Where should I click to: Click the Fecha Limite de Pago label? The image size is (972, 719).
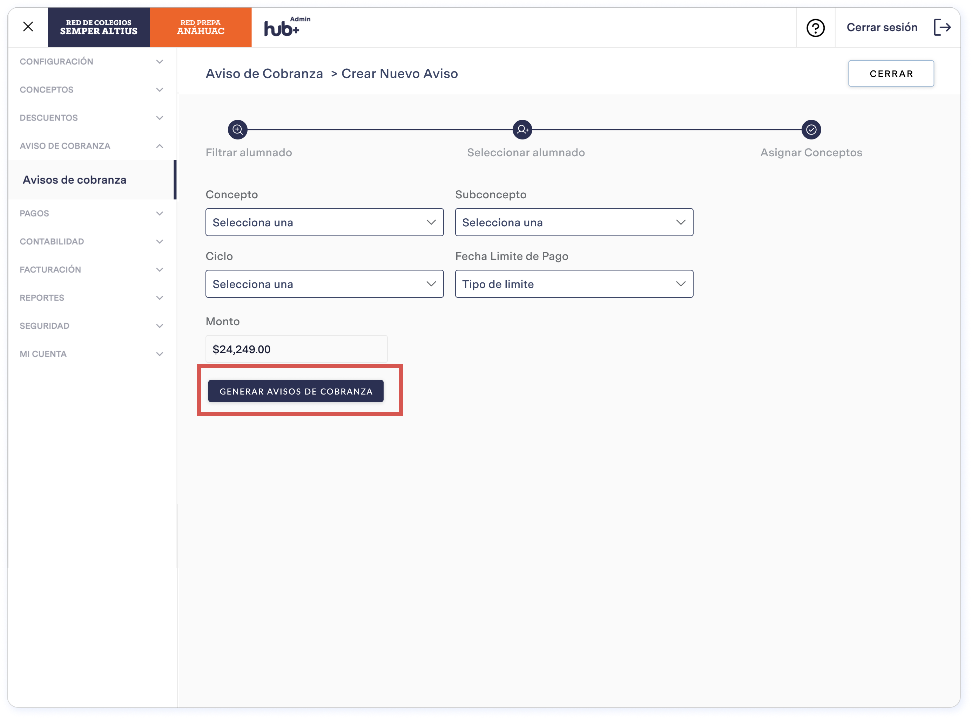point(512,256)
